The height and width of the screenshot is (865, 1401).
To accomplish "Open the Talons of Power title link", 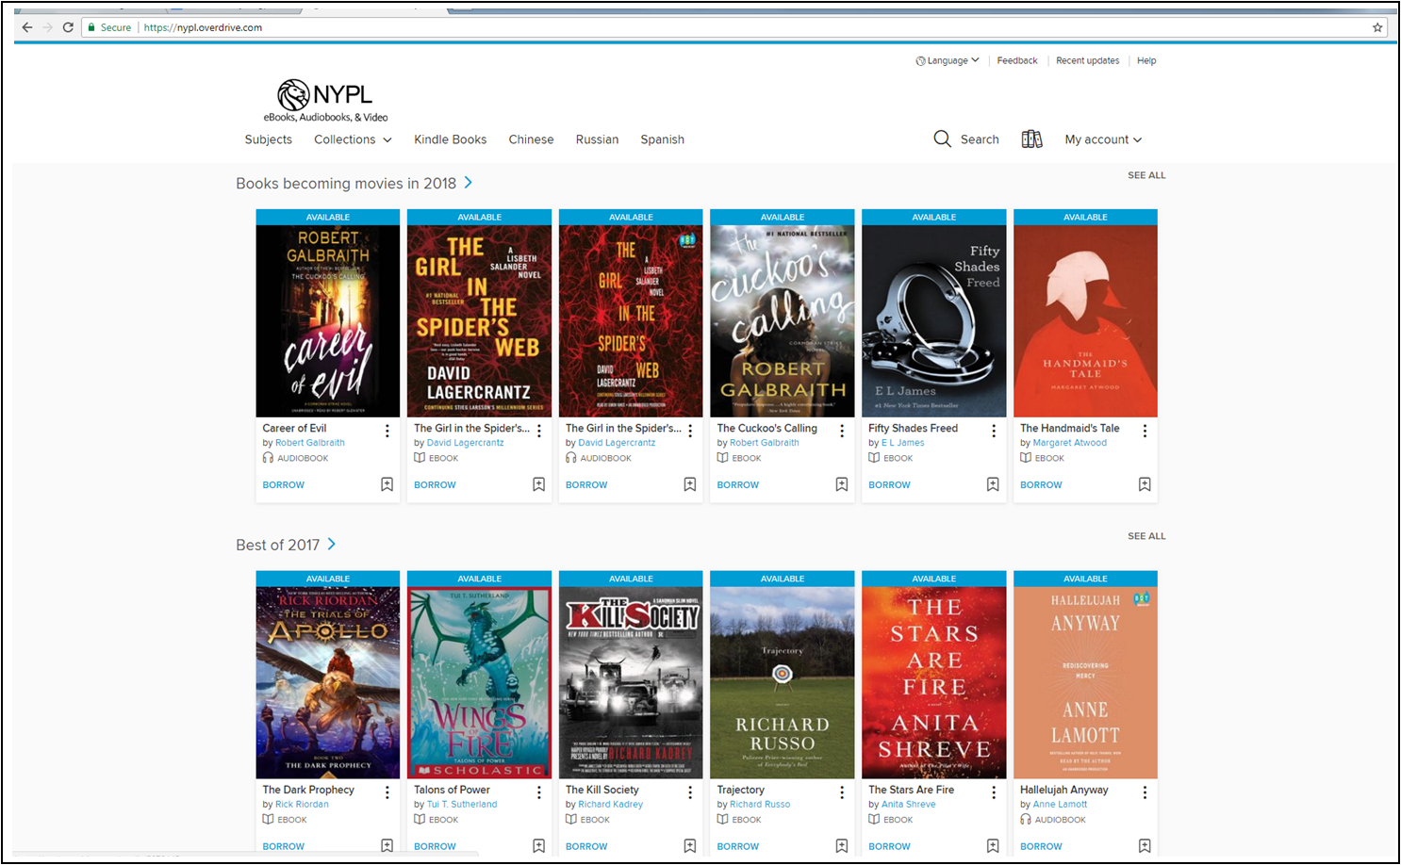I will (x=452, y=790).
